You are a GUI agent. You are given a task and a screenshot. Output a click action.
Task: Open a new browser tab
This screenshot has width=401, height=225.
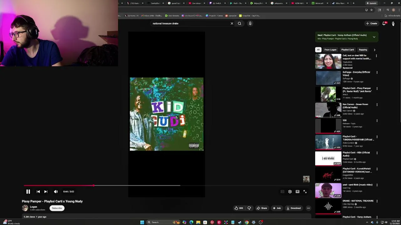(353, 3)
